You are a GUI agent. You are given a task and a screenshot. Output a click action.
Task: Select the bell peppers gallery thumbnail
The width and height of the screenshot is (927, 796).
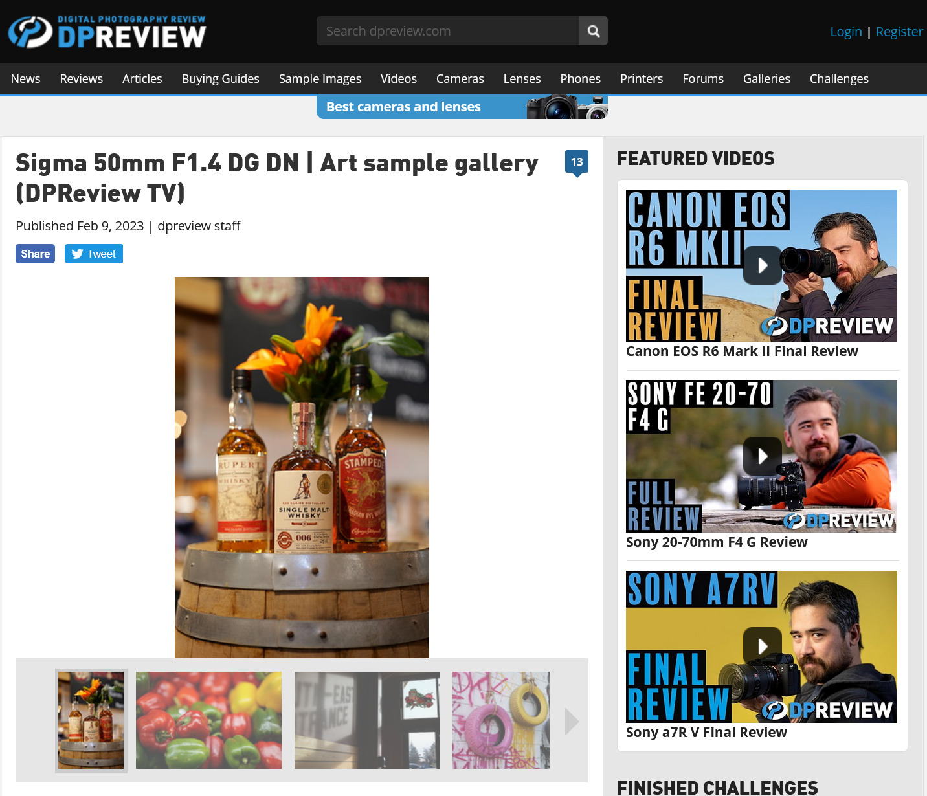(x=208, y=720)
